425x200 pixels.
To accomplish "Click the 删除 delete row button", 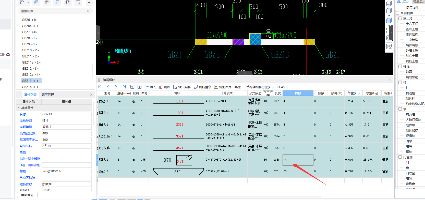I will [165, 87].
